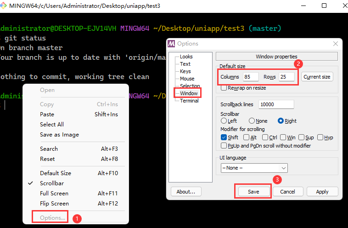
Task: Click the Open context menu entry
Action: coord(76,90)
